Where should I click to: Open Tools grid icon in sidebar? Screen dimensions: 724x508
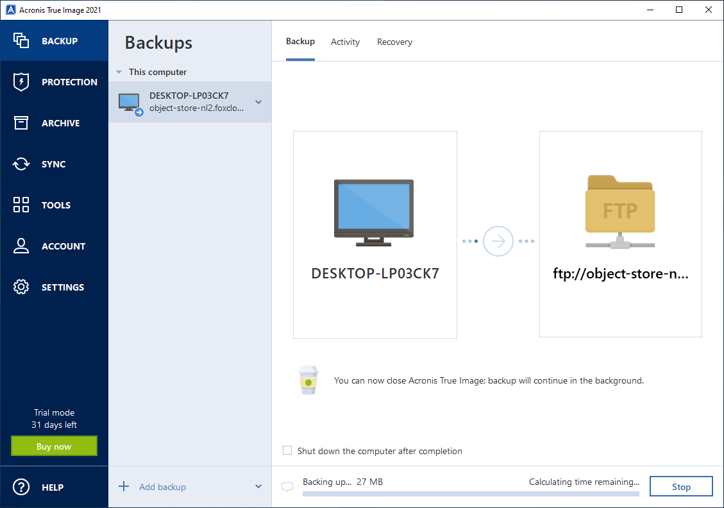21,205
